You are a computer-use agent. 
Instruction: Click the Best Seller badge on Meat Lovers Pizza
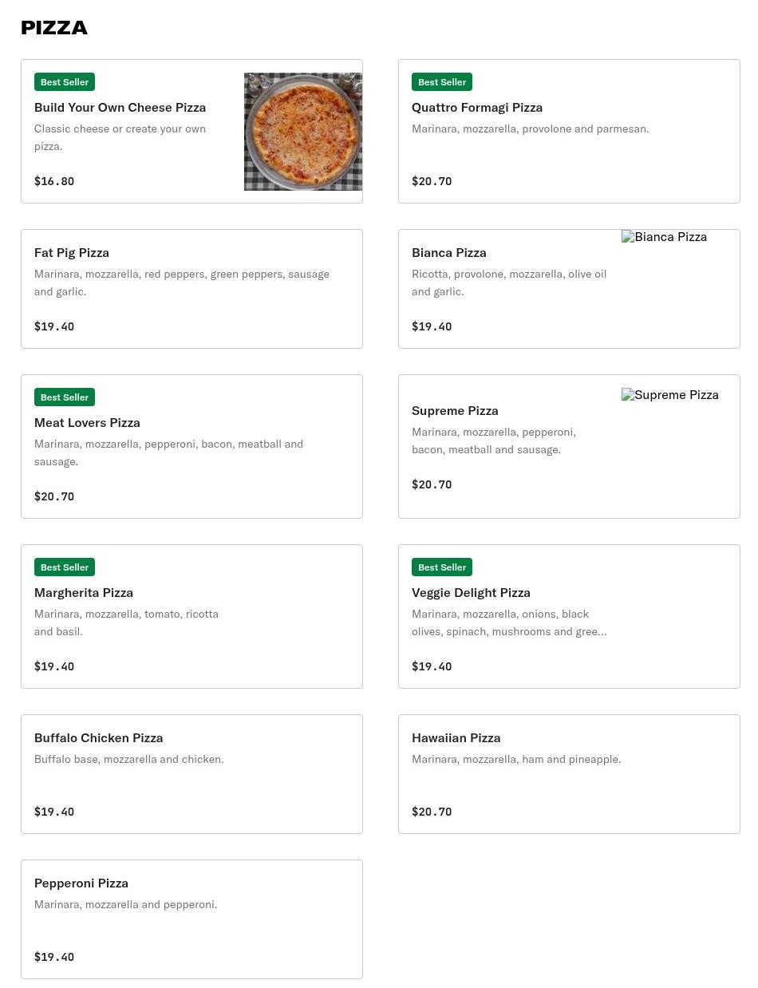click(x=65, y=397)
